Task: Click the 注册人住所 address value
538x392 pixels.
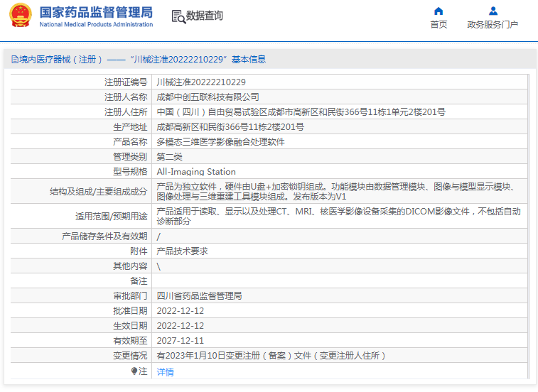Action: click(x=301, y=111)
